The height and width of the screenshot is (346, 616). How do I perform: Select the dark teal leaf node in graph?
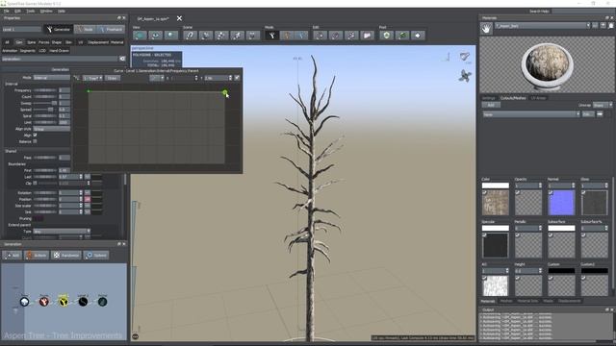pyautogui.click(x=103, y=302)
